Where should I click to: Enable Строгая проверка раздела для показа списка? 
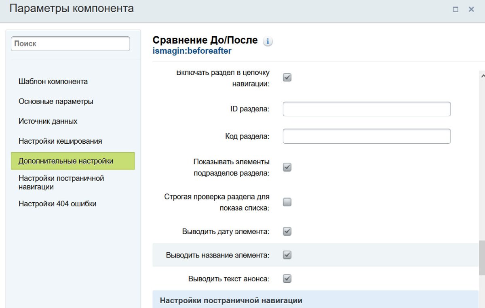pyautogui.click(x=287, y=202)
